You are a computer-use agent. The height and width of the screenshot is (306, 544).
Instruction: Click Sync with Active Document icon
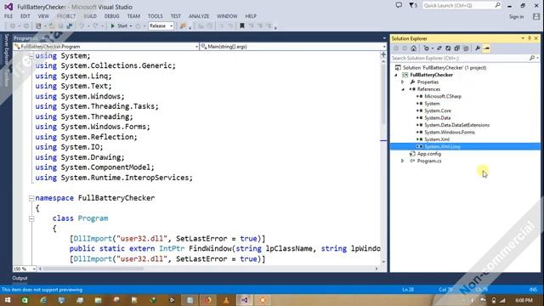pyautogui.click(x=439, y=48)
